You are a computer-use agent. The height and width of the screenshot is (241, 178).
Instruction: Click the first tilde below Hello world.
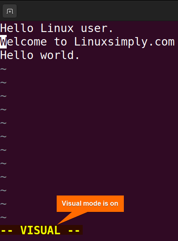[x=3, y=69]
